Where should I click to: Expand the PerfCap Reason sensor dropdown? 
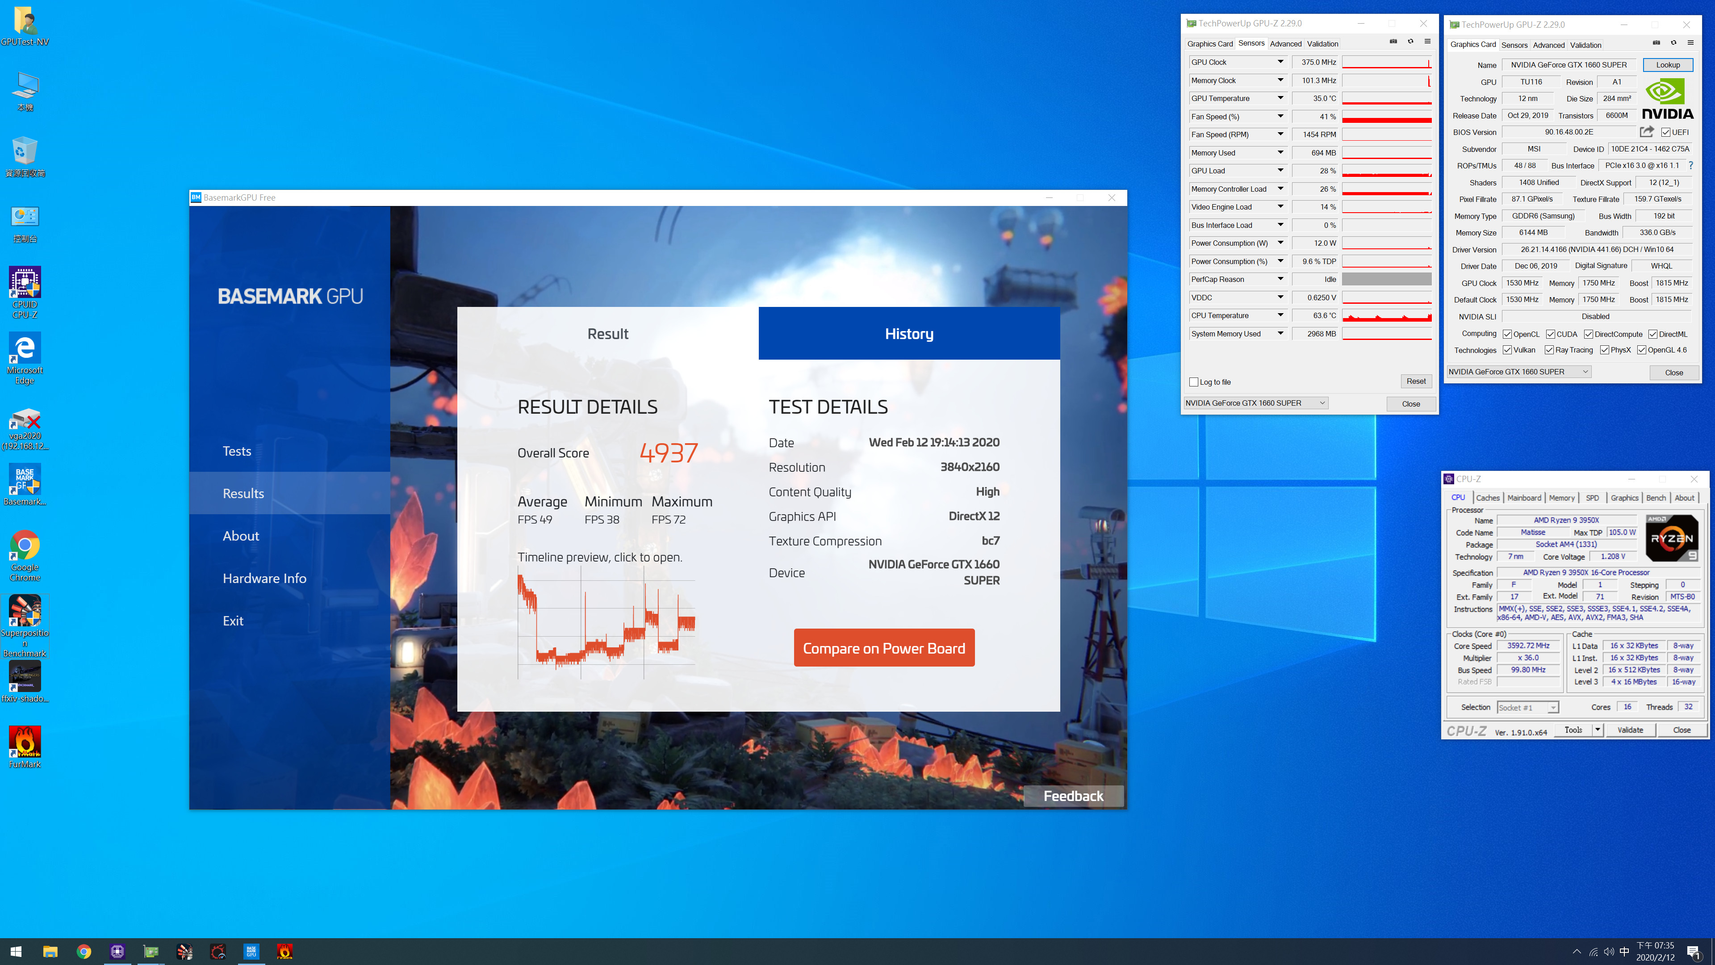click(1280, 279)
